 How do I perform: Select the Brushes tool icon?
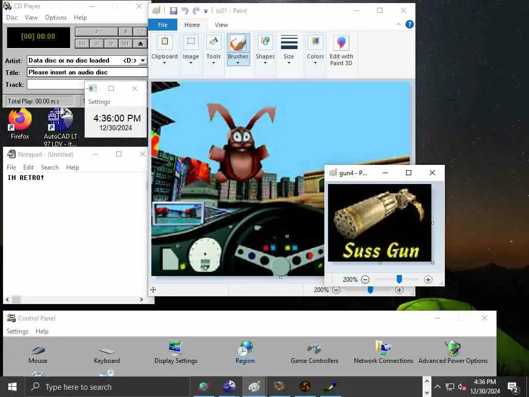[x=238, y=43]
